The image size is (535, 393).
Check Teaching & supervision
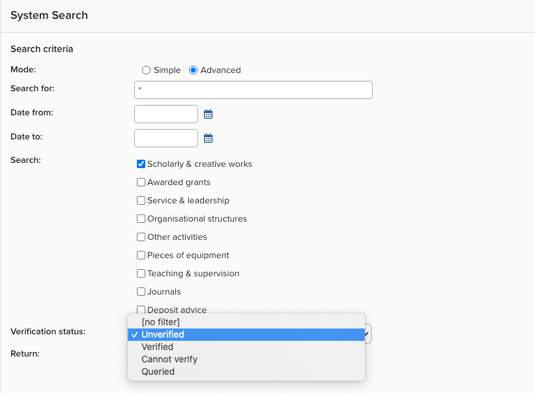tap(141, 274)
